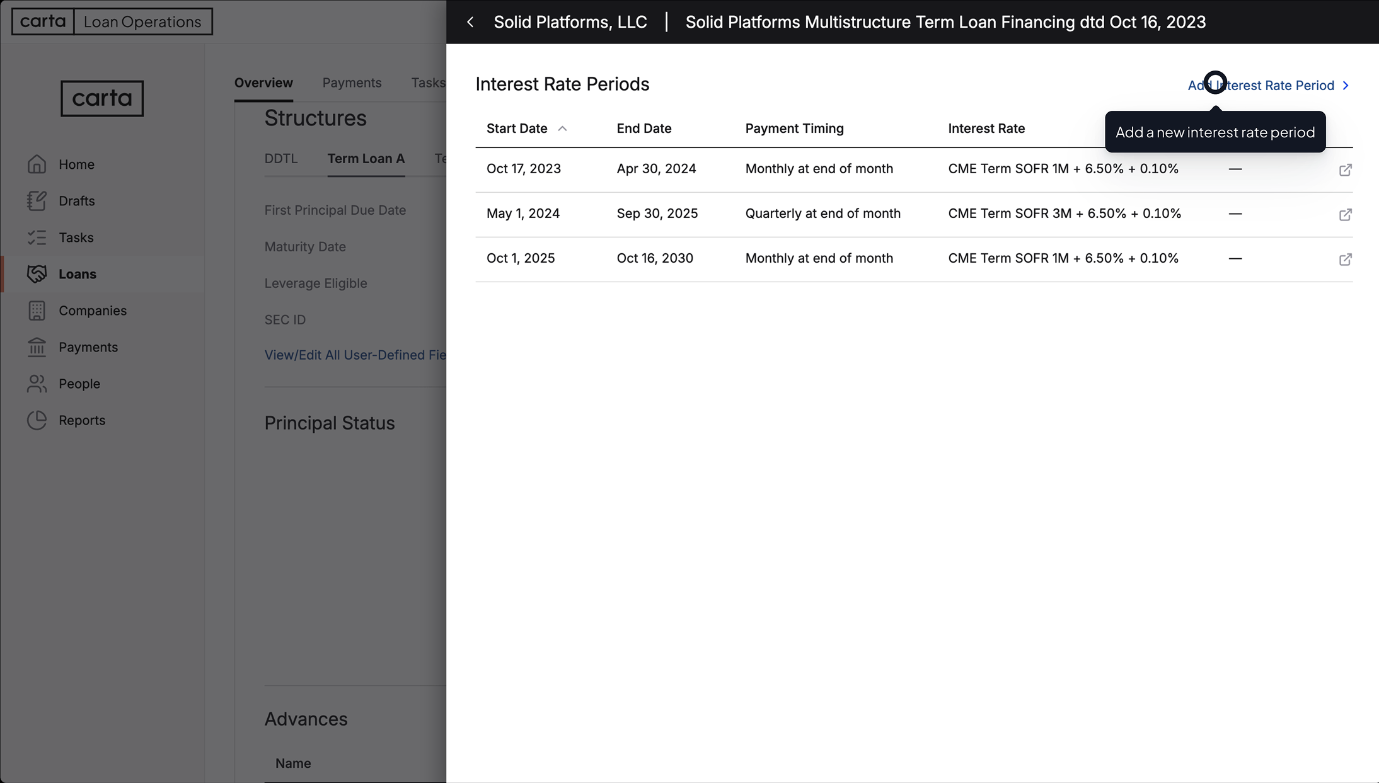Select the Drafts sidebar icon
Image resolution: width=1379 pixels, height=783 pixels.
pos(37,200)
